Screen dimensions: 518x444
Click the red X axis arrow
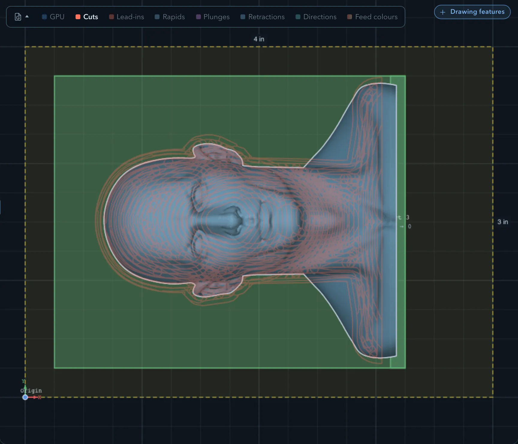(34, 397)
